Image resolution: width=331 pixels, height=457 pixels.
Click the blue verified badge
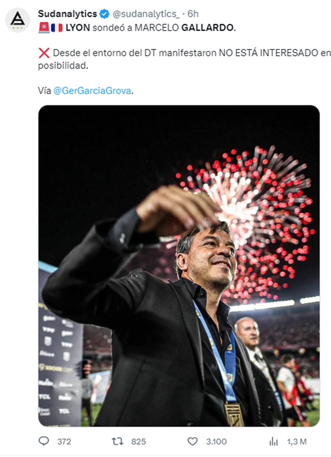tap(104, 14)
